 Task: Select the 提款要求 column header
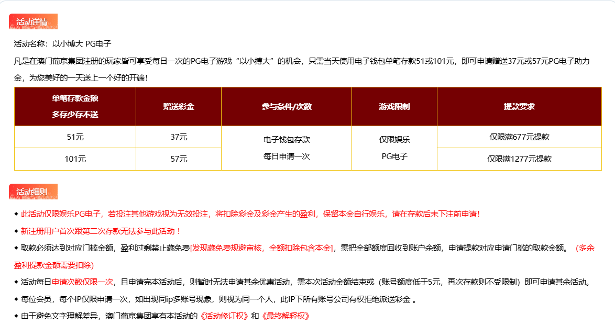coord(519,106)
